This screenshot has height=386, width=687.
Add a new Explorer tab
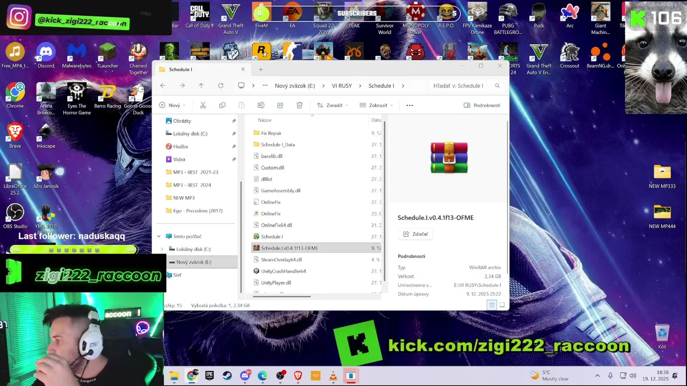point(261,69)
